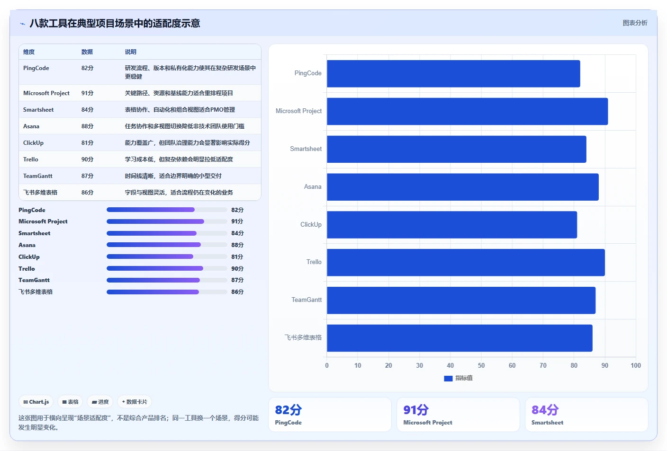
Task: Open the 82分 PingCode data card
Action: tap(330, 415)
